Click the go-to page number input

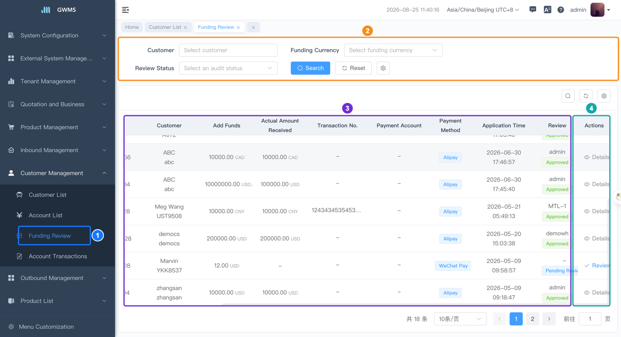[590, 319]
